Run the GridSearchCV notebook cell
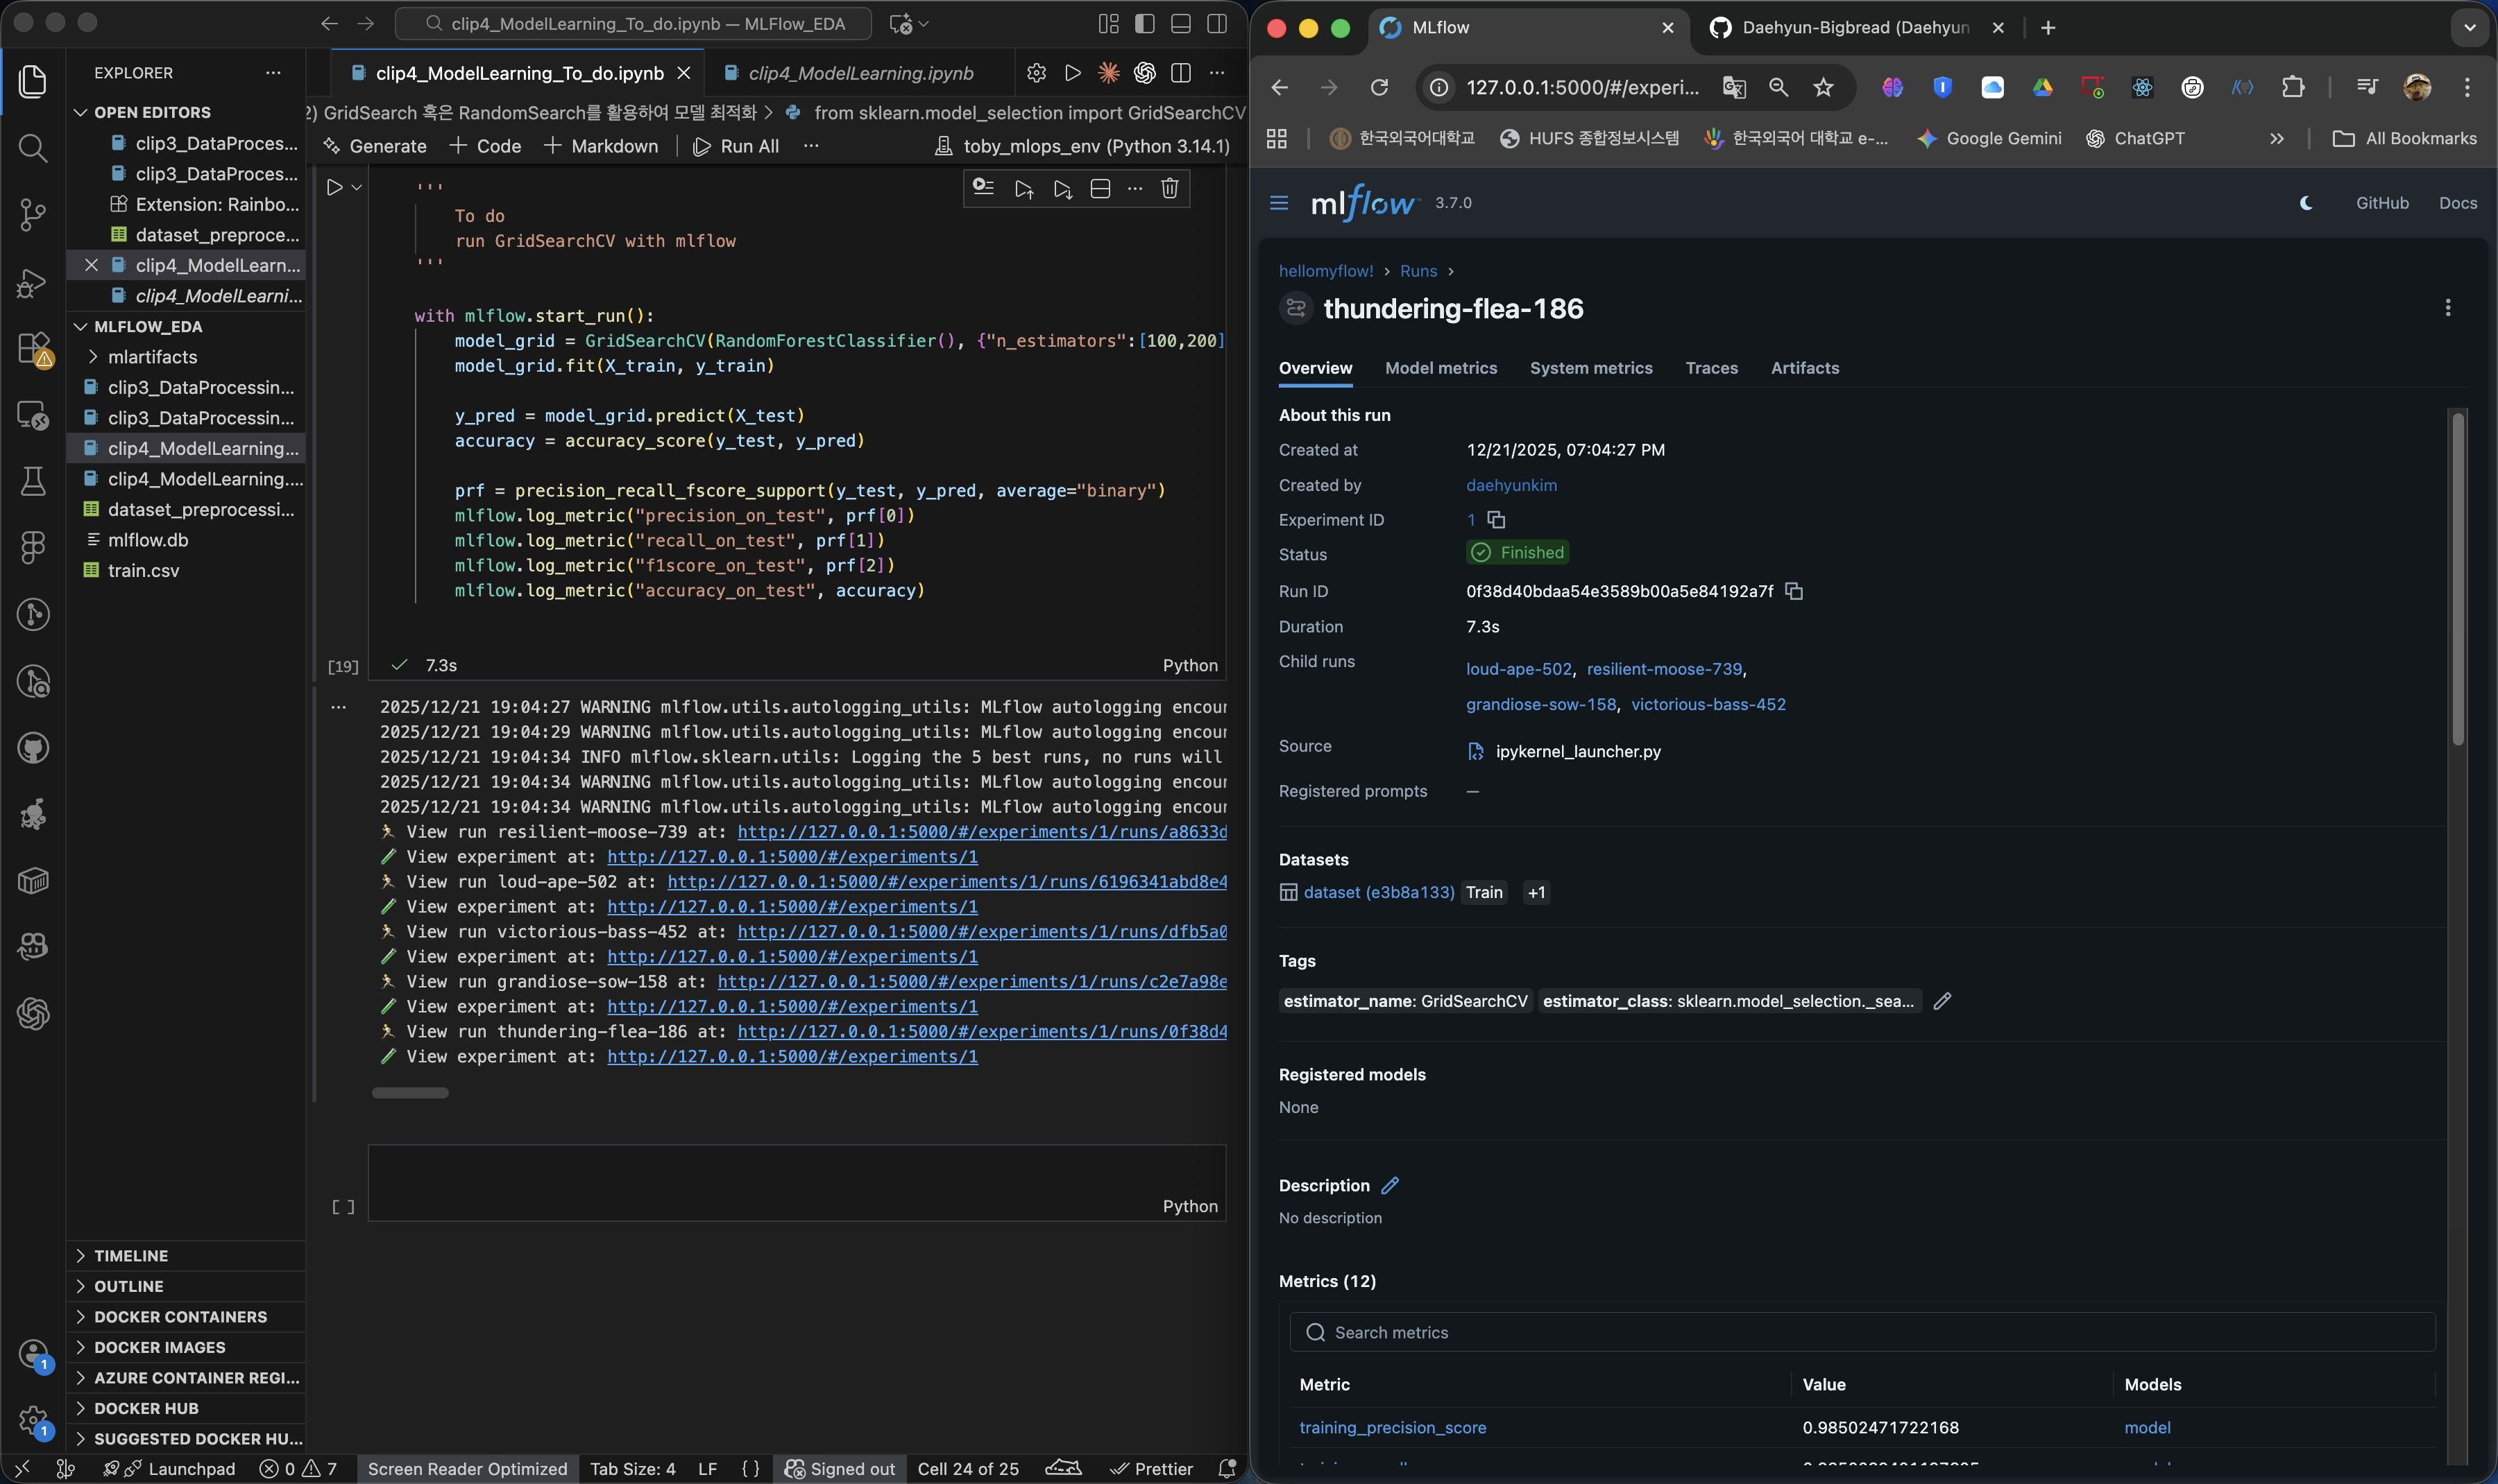This screenshot has height=1484, width=2498. 335,187
